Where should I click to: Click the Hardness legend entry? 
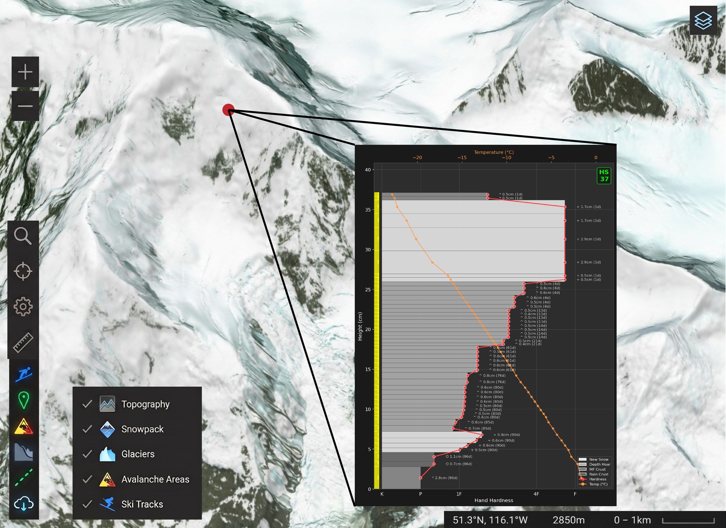[592, 479]
